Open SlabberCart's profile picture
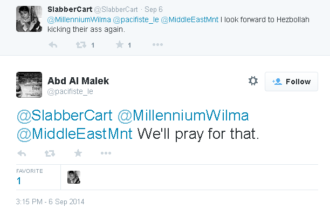The width and height of the screenshot is (330, 215). point(29,19)
